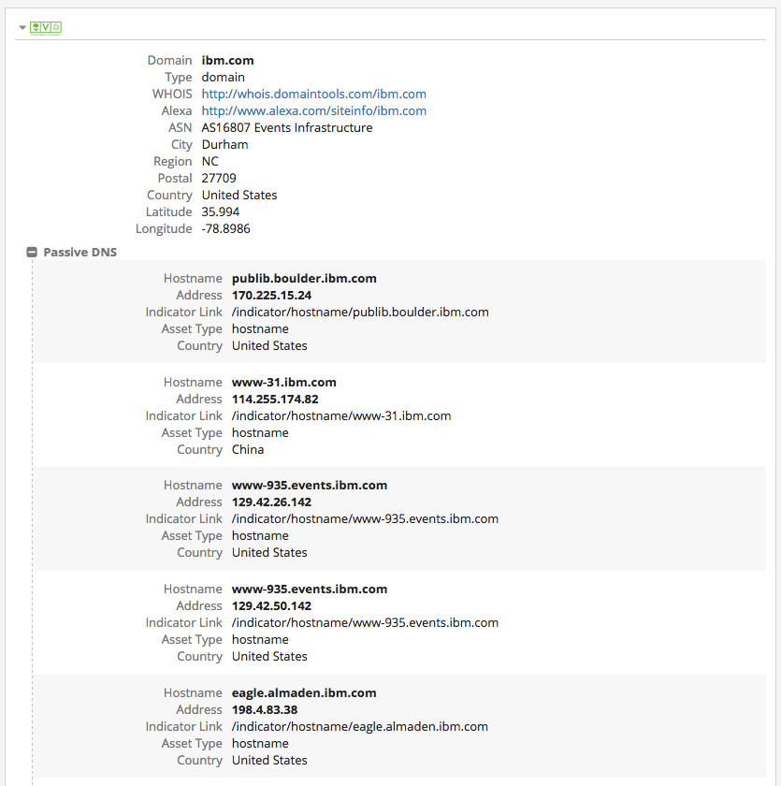
Task: Click the bold hostname eagle.almaden.ibm.com
Action: [x=304, y=692]
